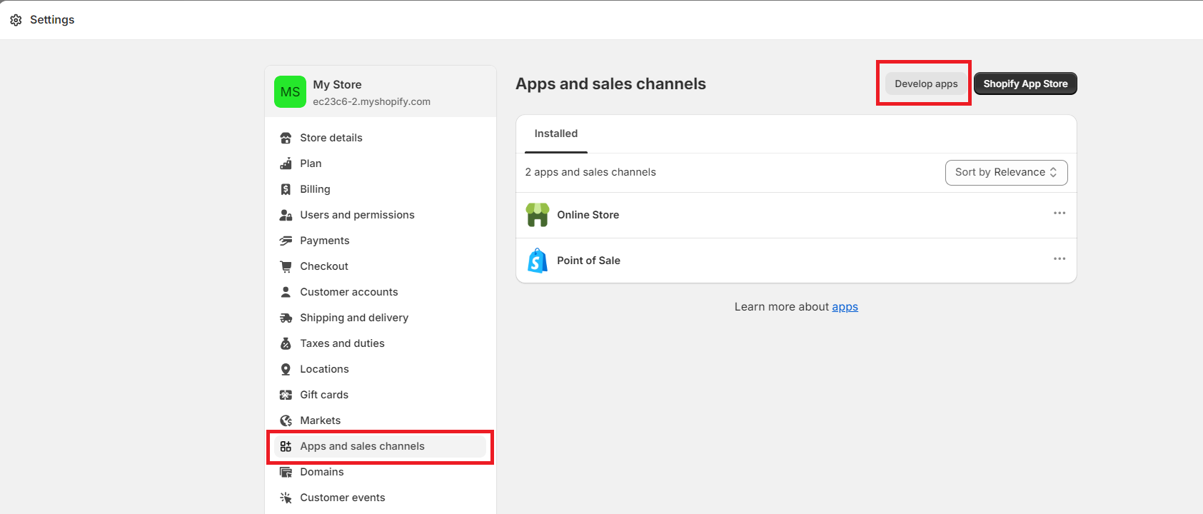Screen dimensions: 1203x514
Task: Go to Taxes and duties
Action: pos(380,343)
